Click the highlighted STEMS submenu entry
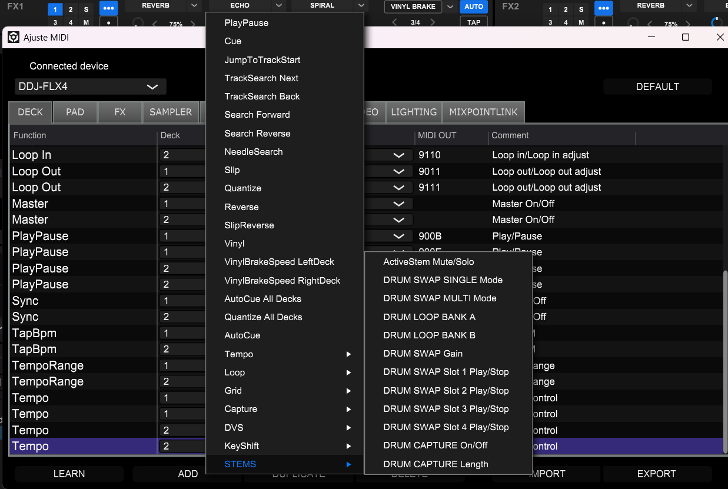 pos(284,464)
